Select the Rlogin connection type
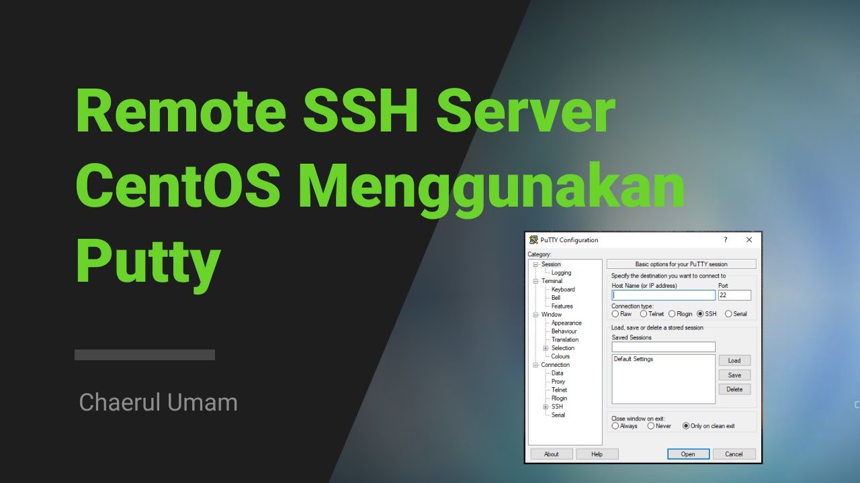 [672, 314]
